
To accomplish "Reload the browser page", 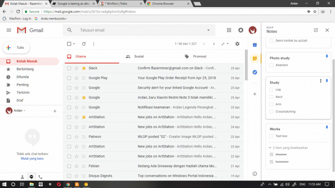I will pyautogui.click(x=18, y=12).
